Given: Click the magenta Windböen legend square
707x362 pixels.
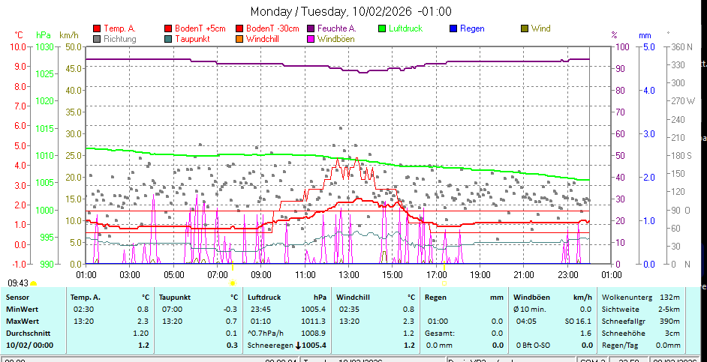Looking at the screenshot, I should pyautogui.click(x=311, y=38).
